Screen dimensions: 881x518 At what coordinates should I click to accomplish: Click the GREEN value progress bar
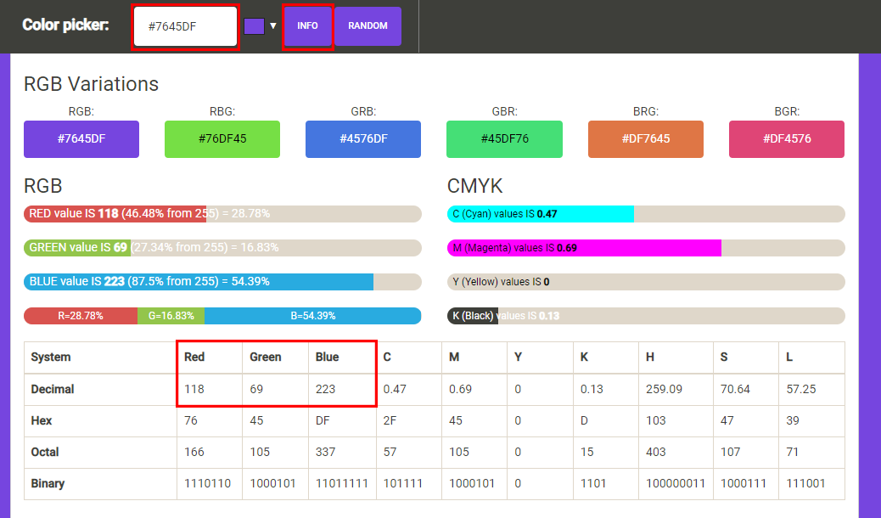pos(222,247)
